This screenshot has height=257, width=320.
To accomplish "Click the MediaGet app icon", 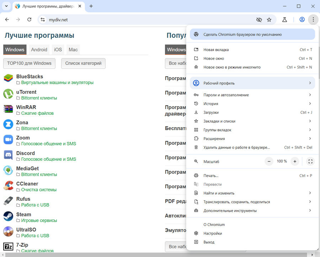I will pyautogui.click(x=9, y=170).
